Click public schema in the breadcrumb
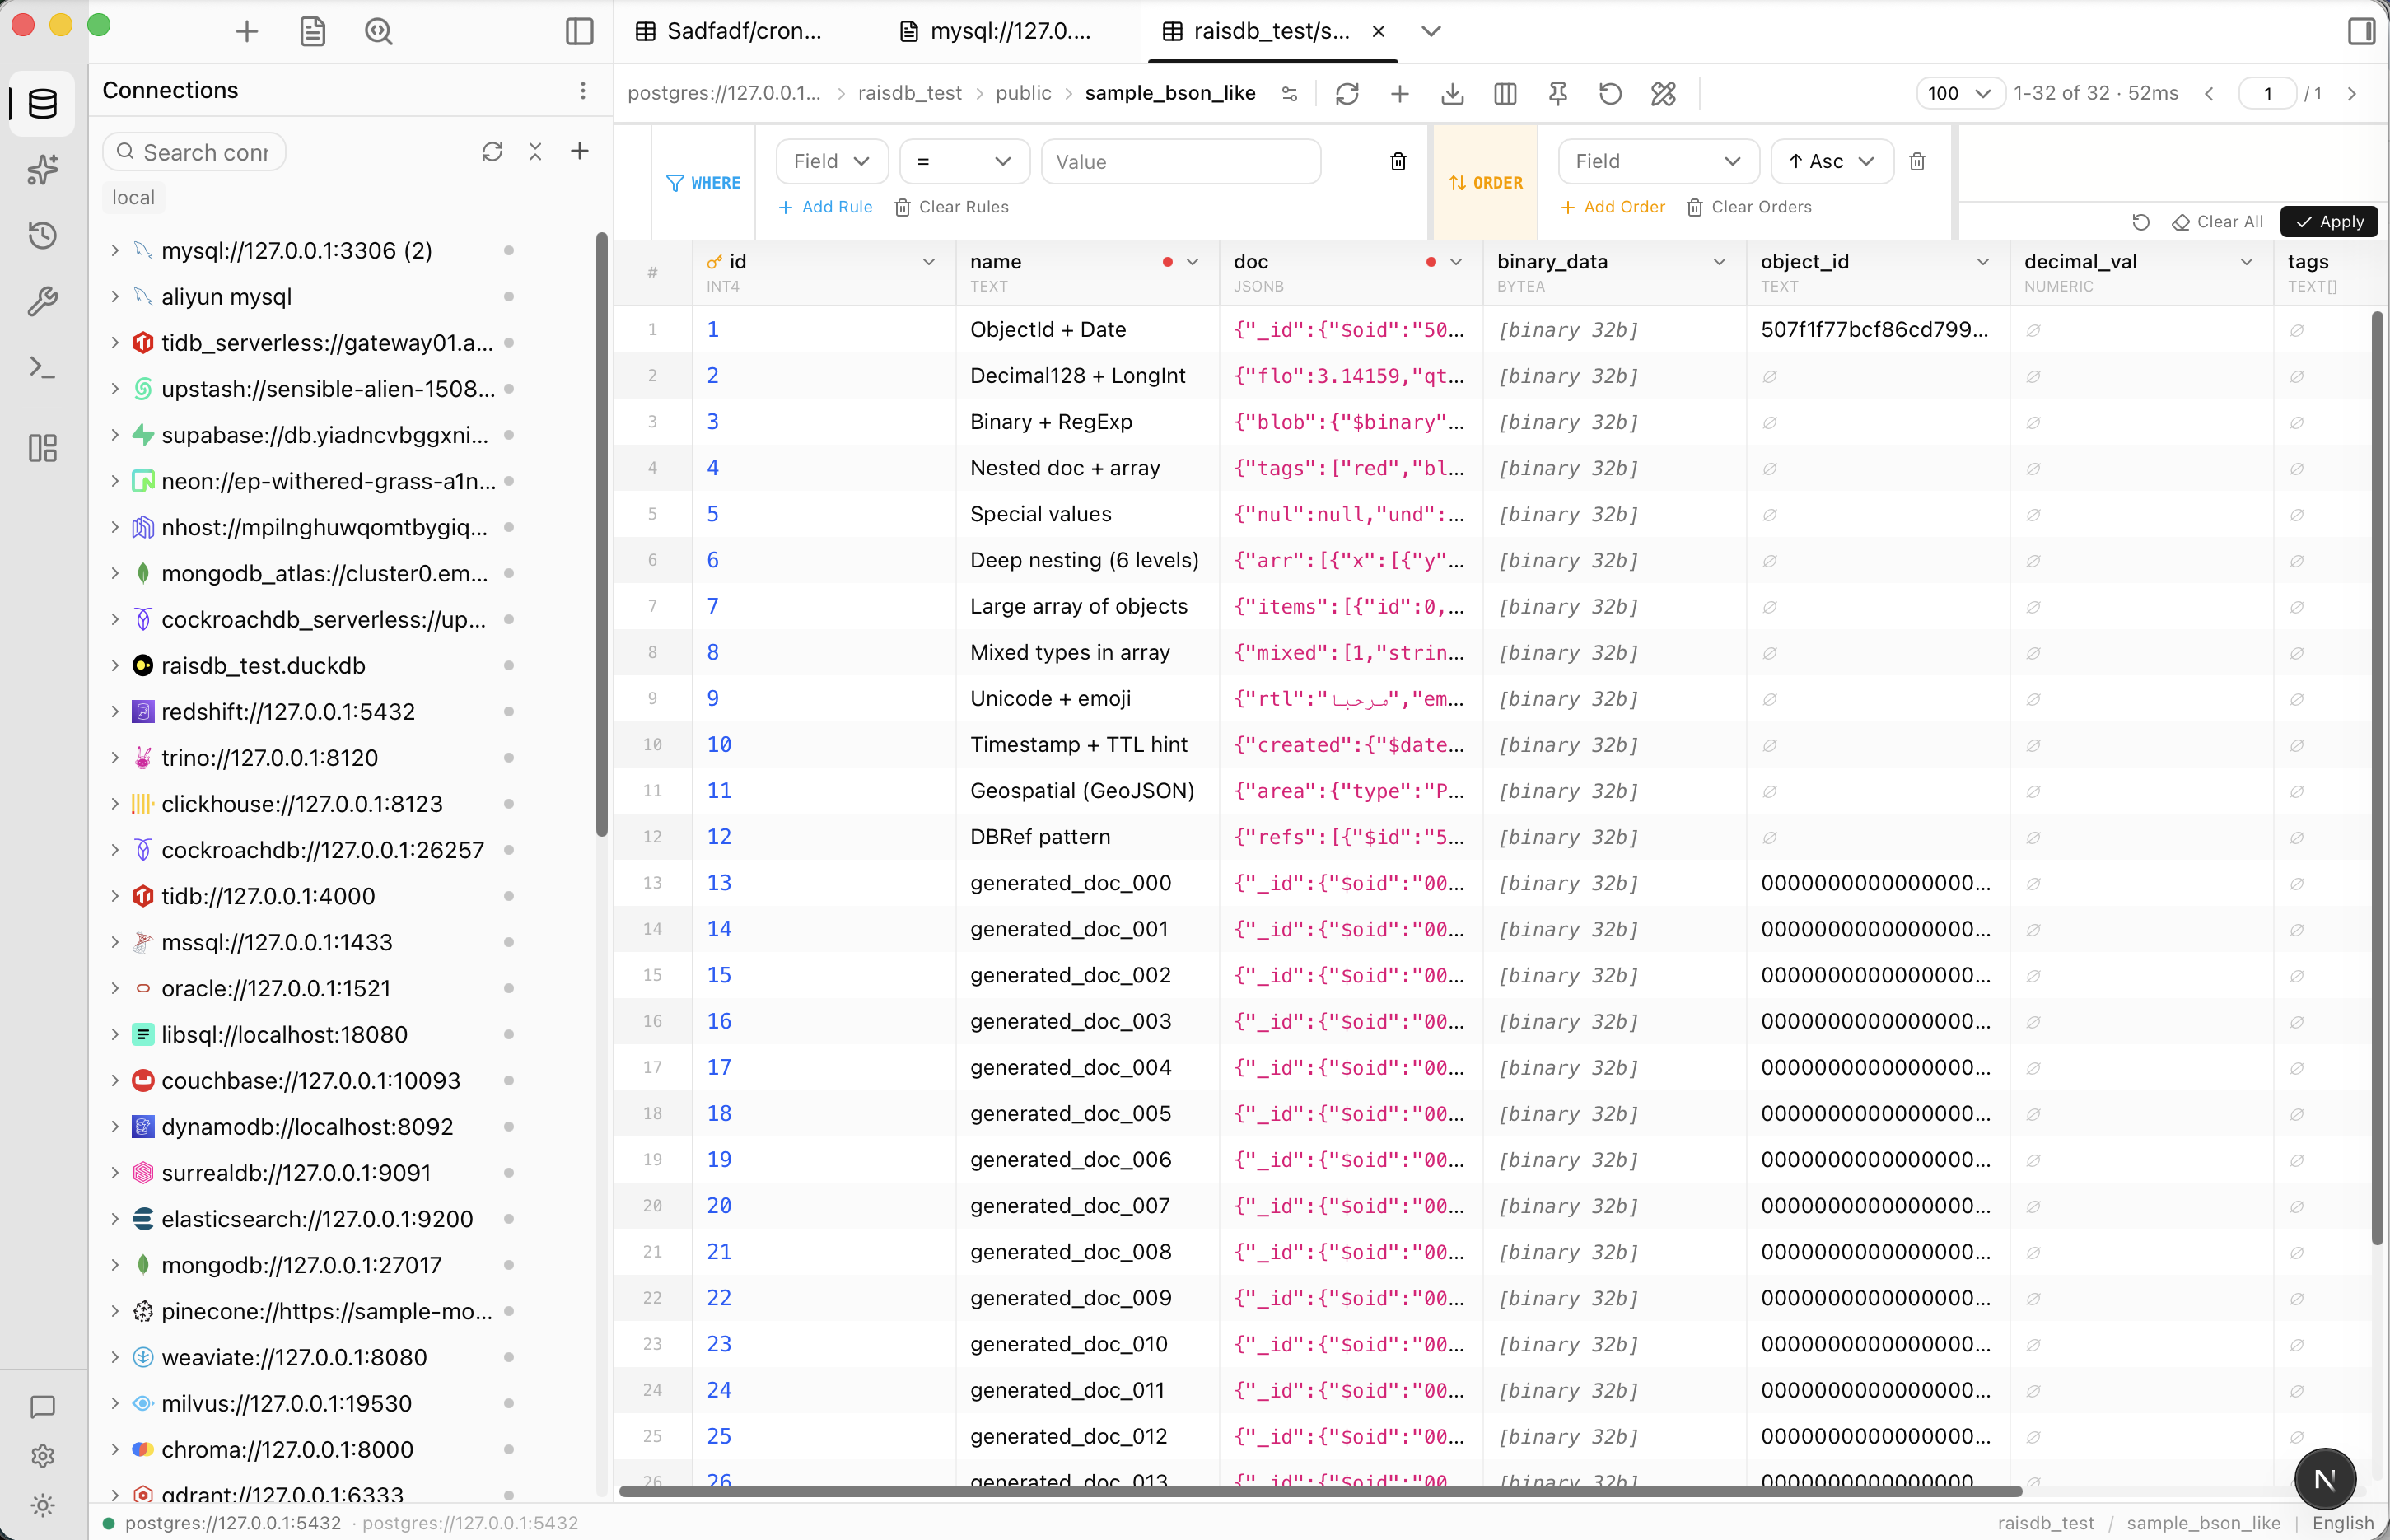The image size is (2390, 1540). (x=1023, y=94)
